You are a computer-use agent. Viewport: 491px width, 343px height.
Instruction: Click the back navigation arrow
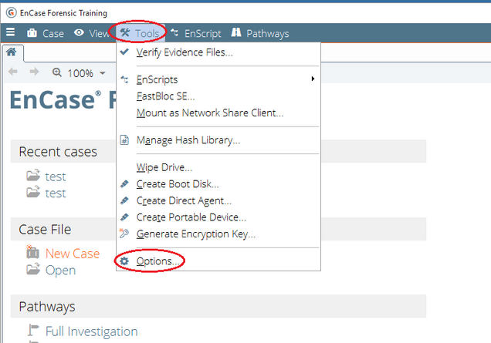(13, 72)
